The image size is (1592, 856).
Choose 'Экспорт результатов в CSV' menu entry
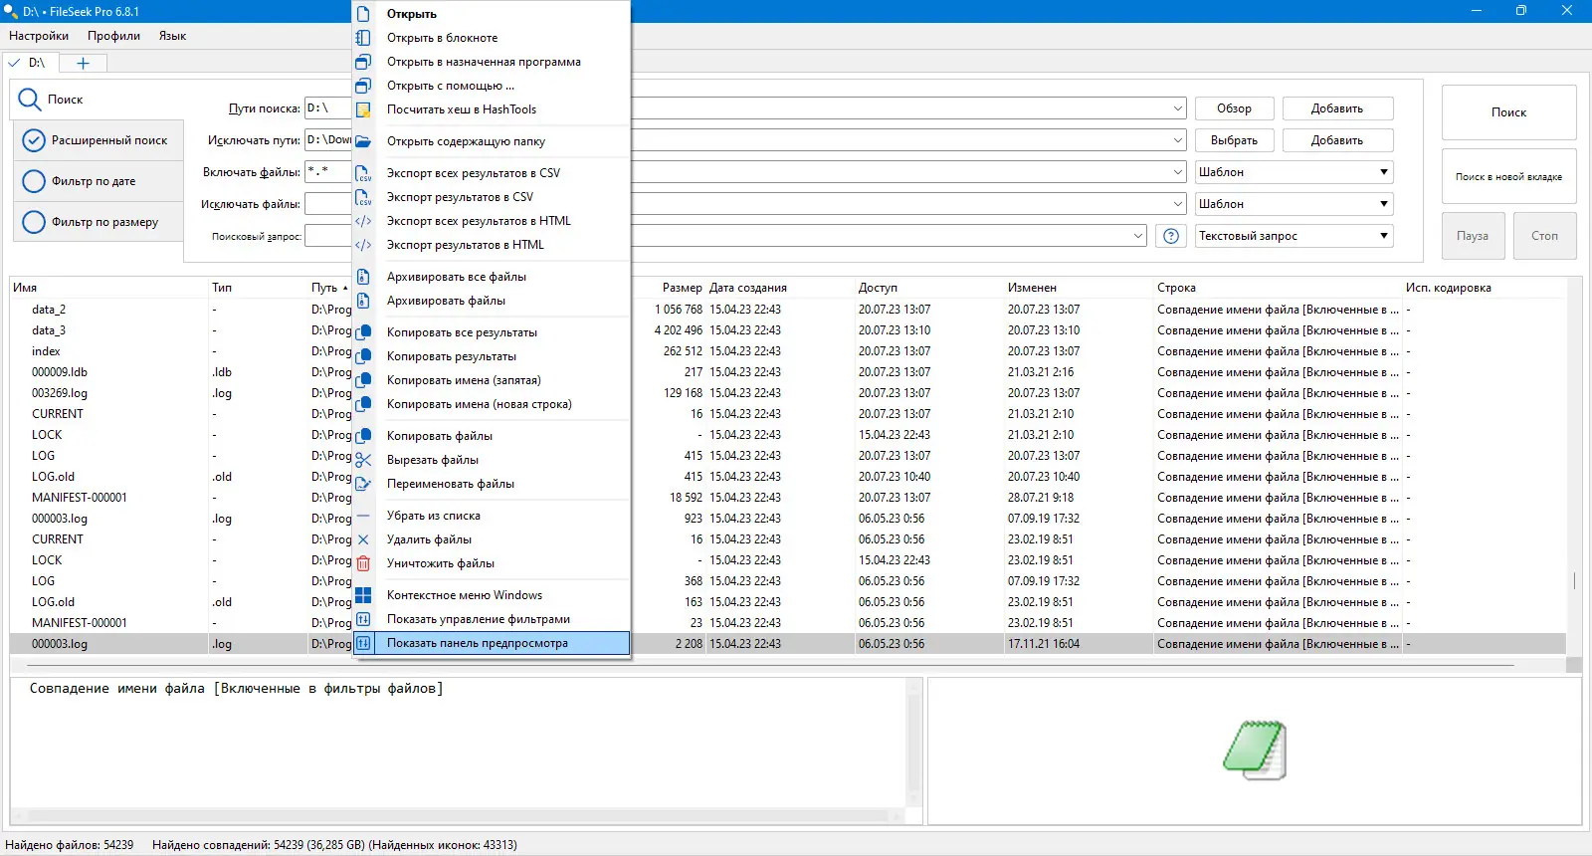tap(492, 197)
